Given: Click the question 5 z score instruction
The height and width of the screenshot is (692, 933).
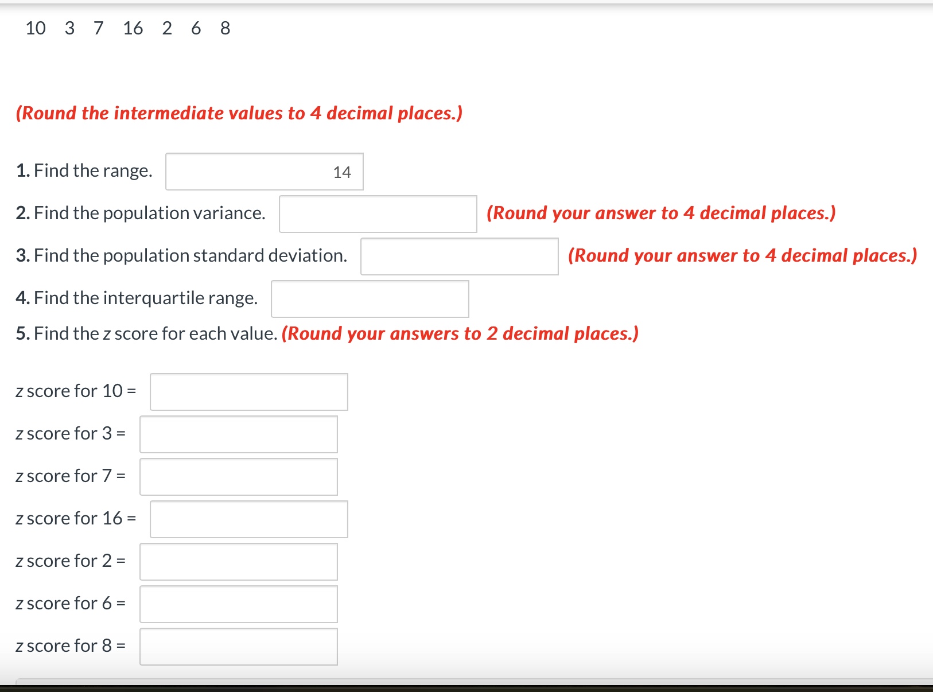Looking at the screenshot, I should (x=327, y=333).
